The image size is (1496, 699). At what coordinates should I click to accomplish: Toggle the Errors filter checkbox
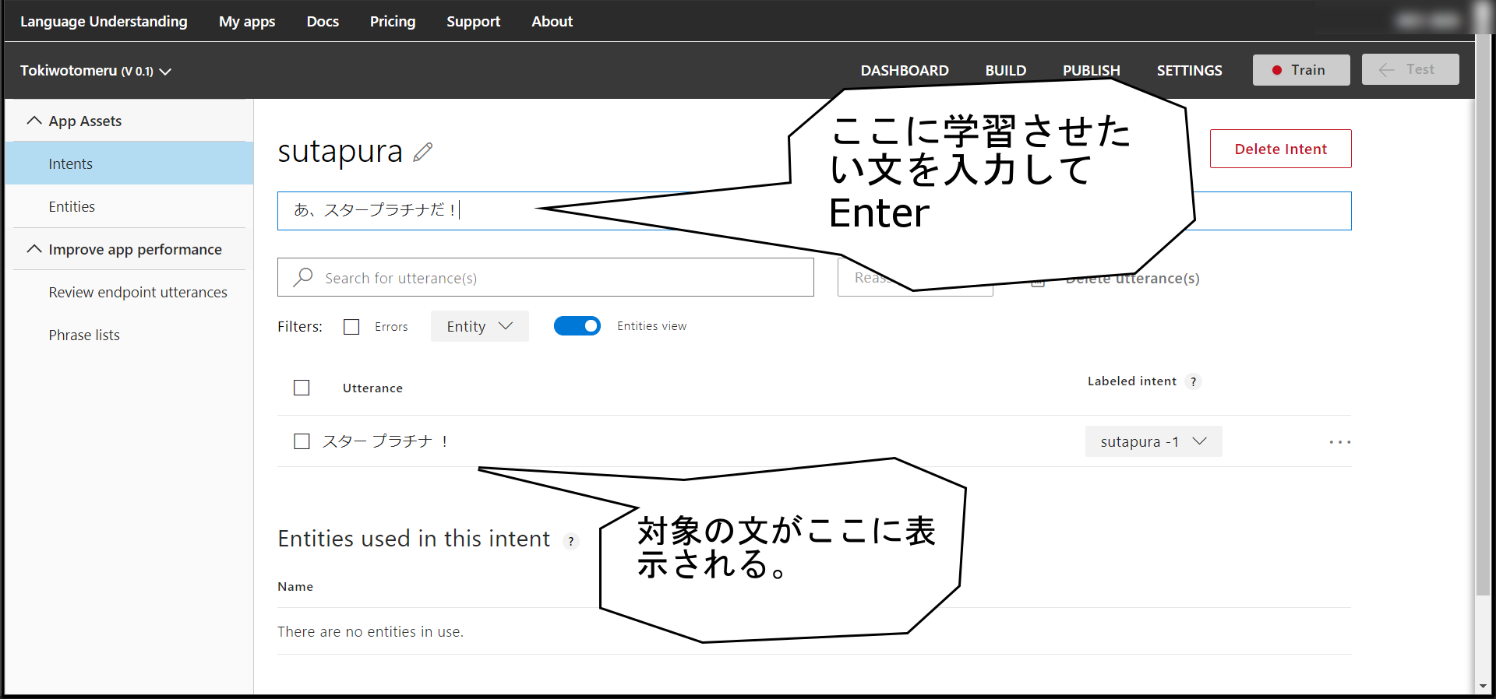pyautogui.click(x=351, y=327)
